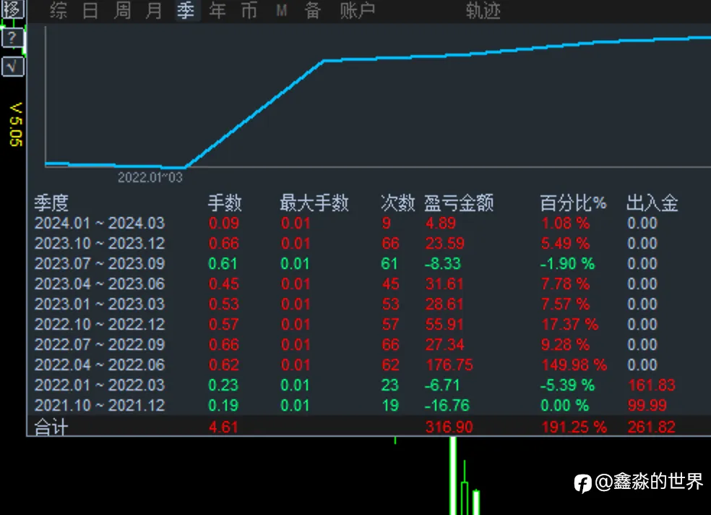Click profit value 176.75

(449, 365)
